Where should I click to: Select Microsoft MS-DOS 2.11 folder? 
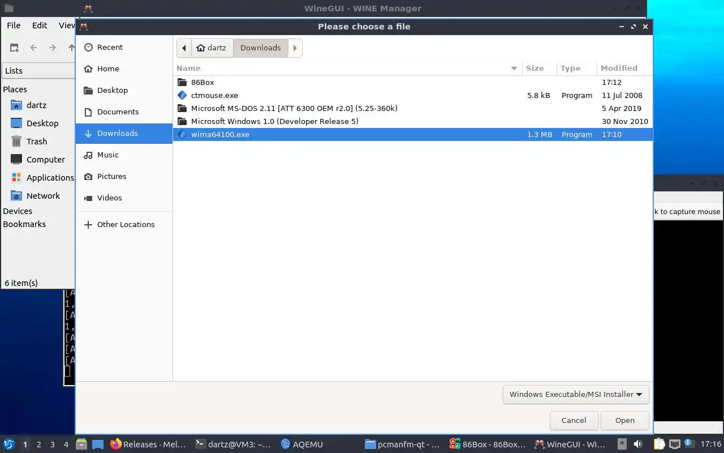[412, 109]
